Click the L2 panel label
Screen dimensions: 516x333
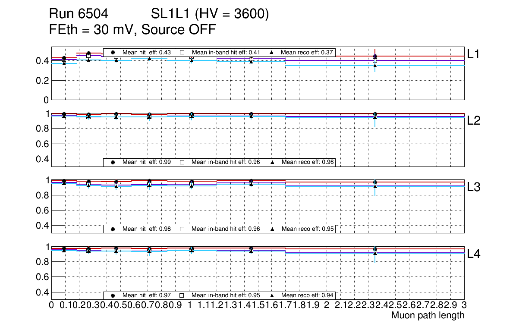(474, 121)
